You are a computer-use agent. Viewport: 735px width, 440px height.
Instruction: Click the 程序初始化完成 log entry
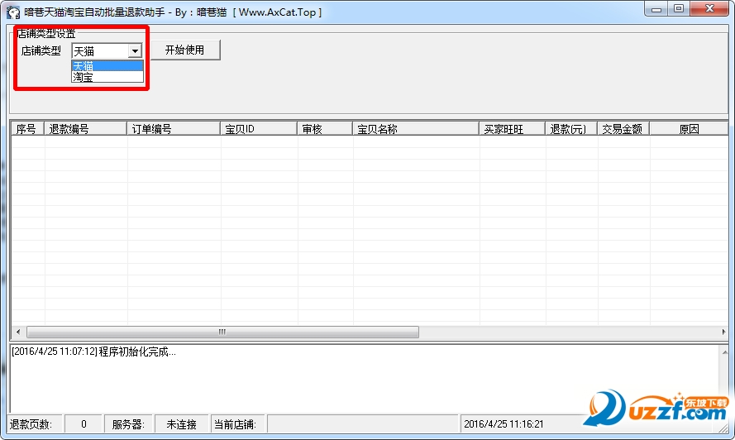(93, 352)
